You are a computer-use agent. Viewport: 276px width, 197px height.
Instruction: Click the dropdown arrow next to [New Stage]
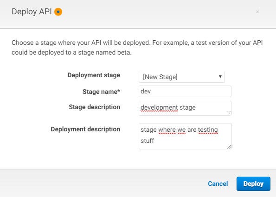click(220, 76)
